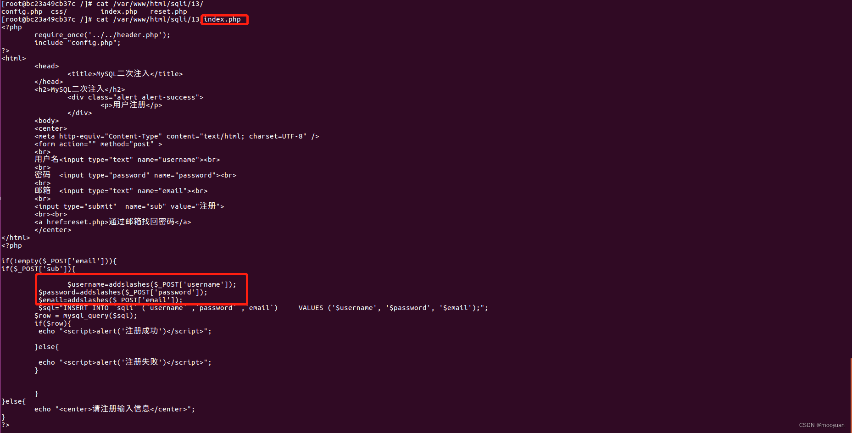Click the $sql="INSERT INTO `sqli` statement line

tap(263, 308)
